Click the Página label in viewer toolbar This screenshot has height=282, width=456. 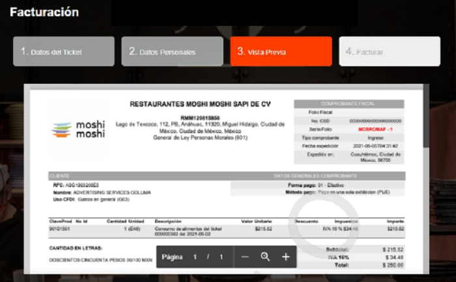172,257
